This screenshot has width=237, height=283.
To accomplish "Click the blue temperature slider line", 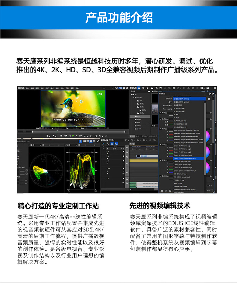I will pos(171,122).
